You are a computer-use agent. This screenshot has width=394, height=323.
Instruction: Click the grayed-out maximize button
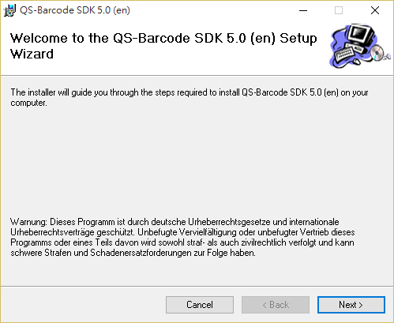[x=339, y=10]
